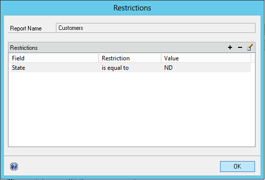Modify restriction using the pencil edit icon

250,47
